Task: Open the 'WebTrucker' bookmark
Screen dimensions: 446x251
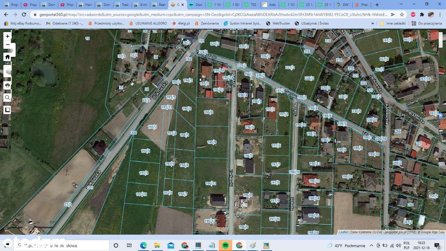Action: click(x=278, y=23)
